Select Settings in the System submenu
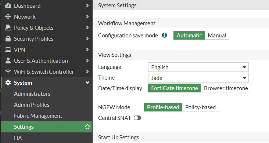 (47, 127)
